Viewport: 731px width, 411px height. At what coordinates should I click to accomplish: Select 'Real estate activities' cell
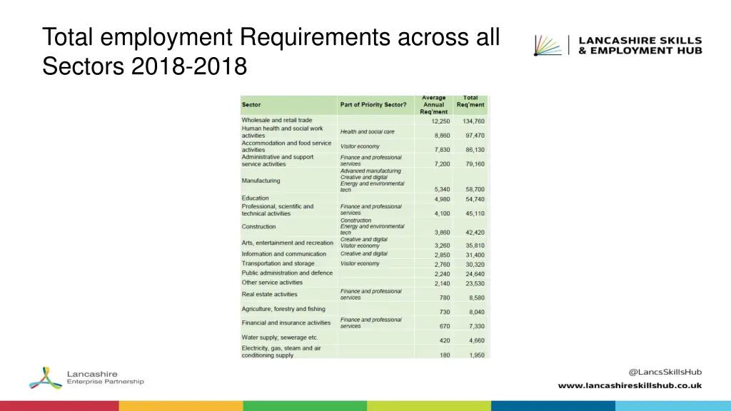point(269,295)
